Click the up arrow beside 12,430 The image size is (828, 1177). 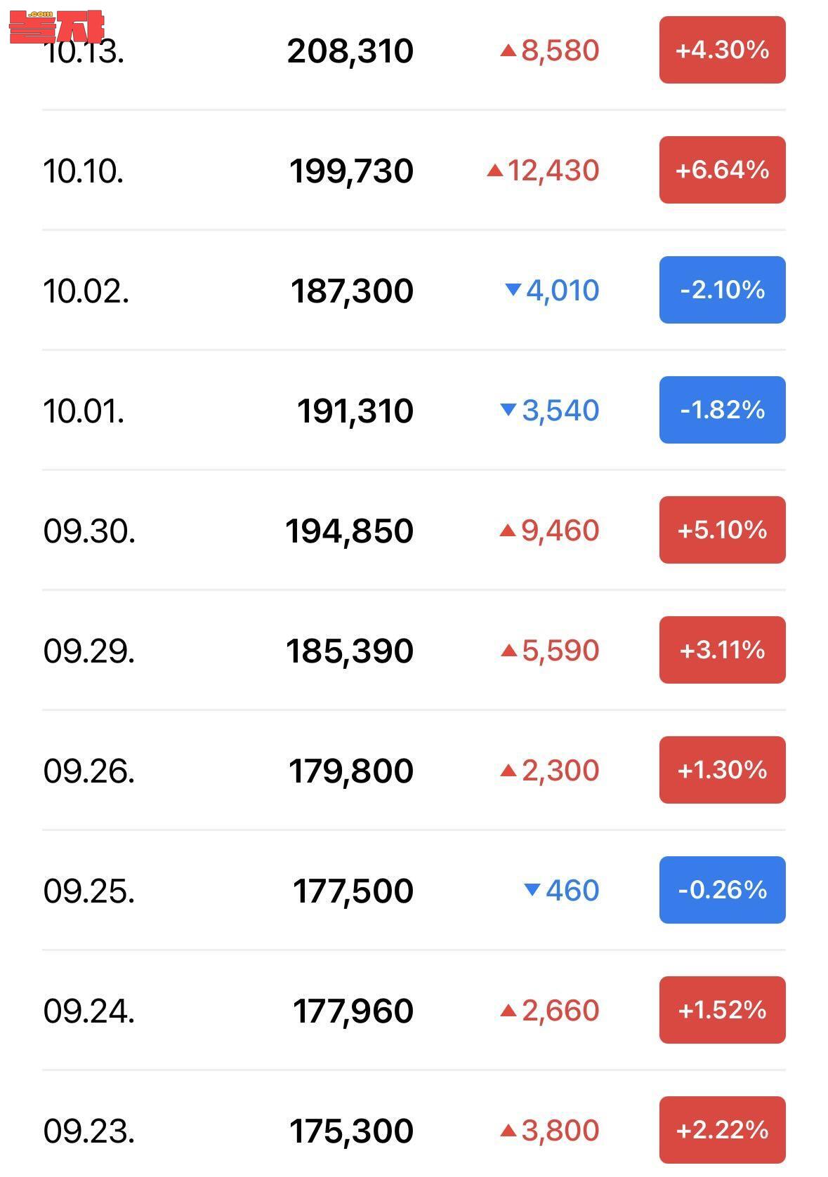click(x=495, y=170)
